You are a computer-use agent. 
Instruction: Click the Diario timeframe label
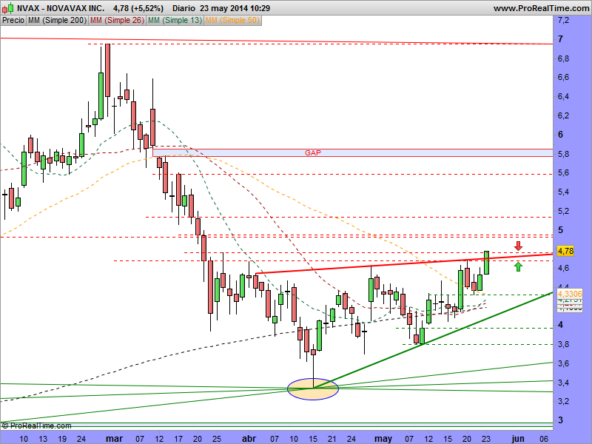[x=184, y=8]
